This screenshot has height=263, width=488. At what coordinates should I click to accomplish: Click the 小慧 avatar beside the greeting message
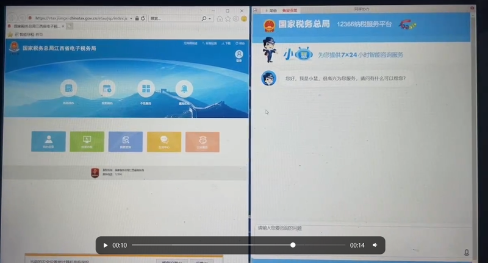(x=268, y=78)
